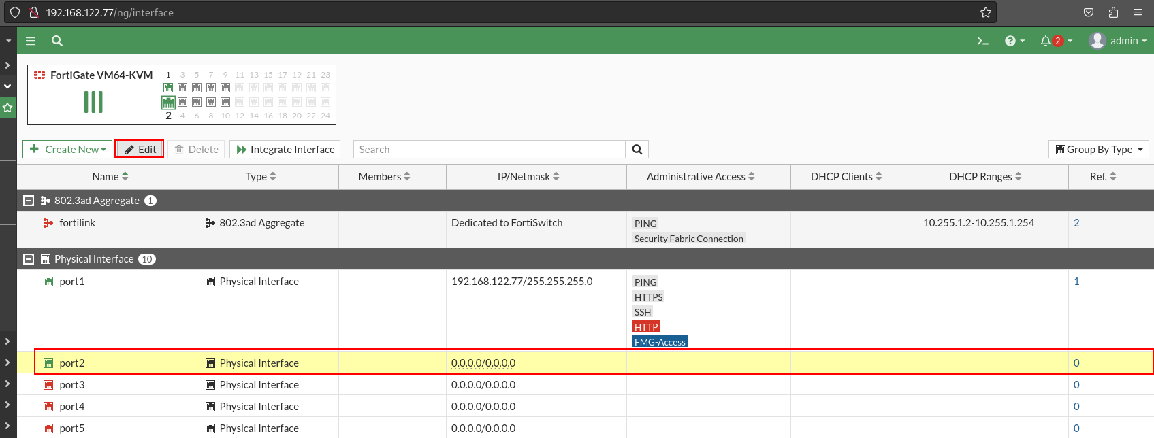Click the star icon in left sidebar
1154x438 pixels.
[x=8, y=107]
